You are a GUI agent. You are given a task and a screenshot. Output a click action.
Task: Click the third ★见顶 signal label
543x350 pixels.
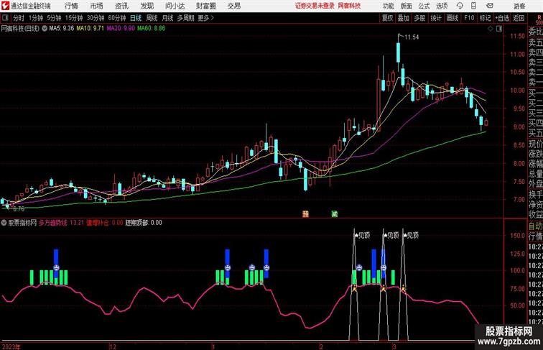[x=411, y=236]
